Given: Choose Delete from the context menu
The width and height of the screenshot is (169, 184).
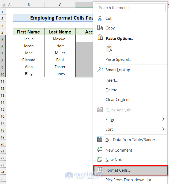Looking at the screenshot, I should 112,90.
